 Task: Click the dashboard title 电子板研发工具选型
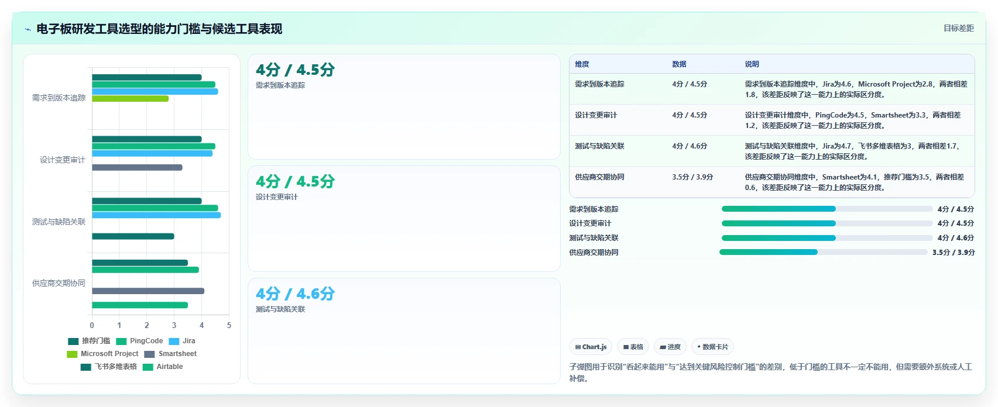(x=159, y=29)
